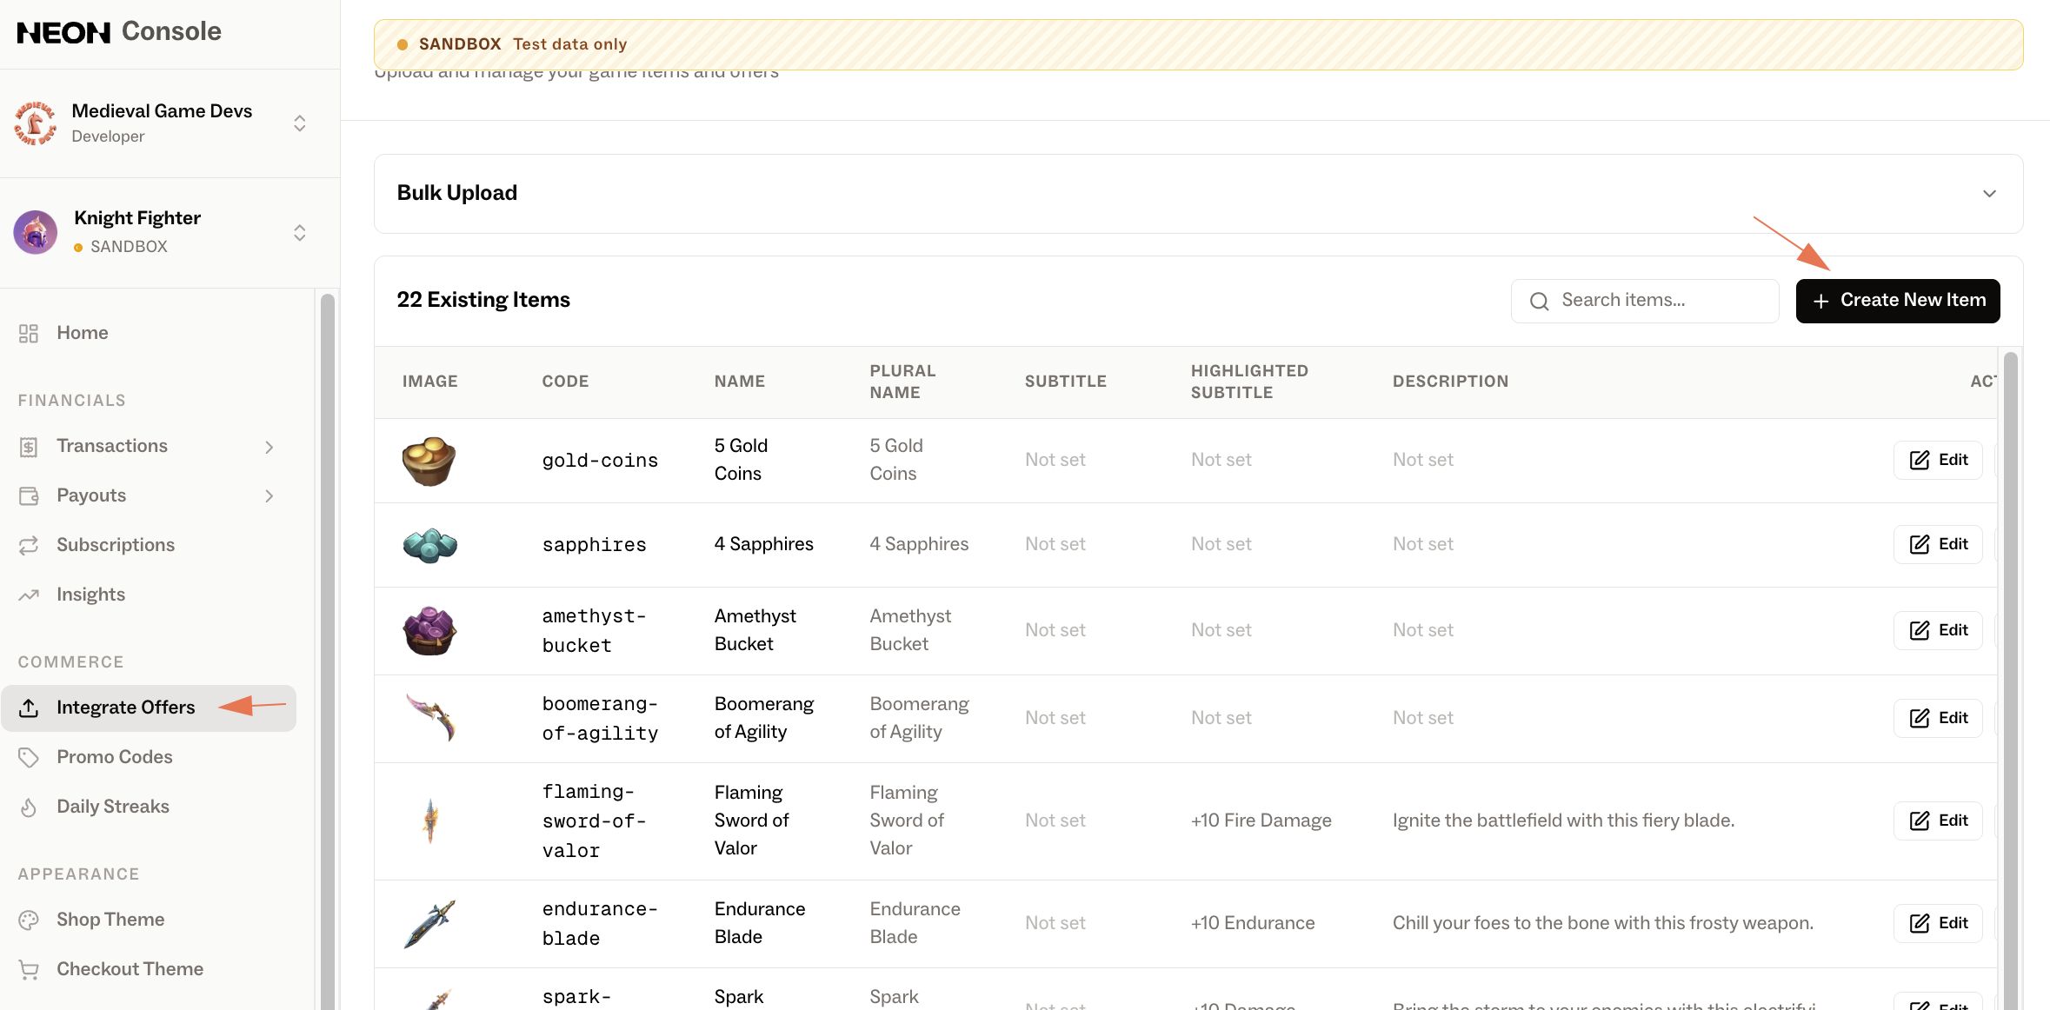Open Insights trend icon
The width and height of the screenshot is (2050, 1010).
pyautogui.click(x=29, y=595)
